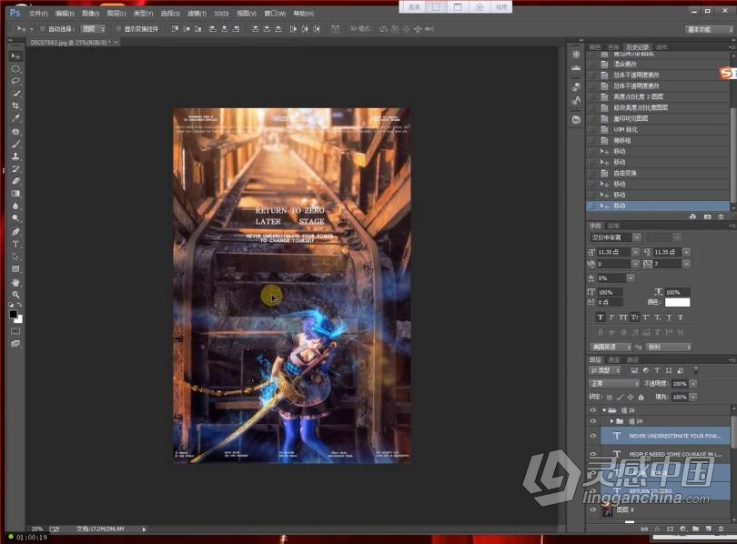
Task: Hide NEVER UNDERESTIMATE text layer eye
Action: pyautogui.click(x=592, y=436)
